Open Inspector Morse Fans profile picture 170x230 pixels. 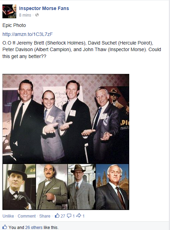pyautogui.click(x=9, y=11)
